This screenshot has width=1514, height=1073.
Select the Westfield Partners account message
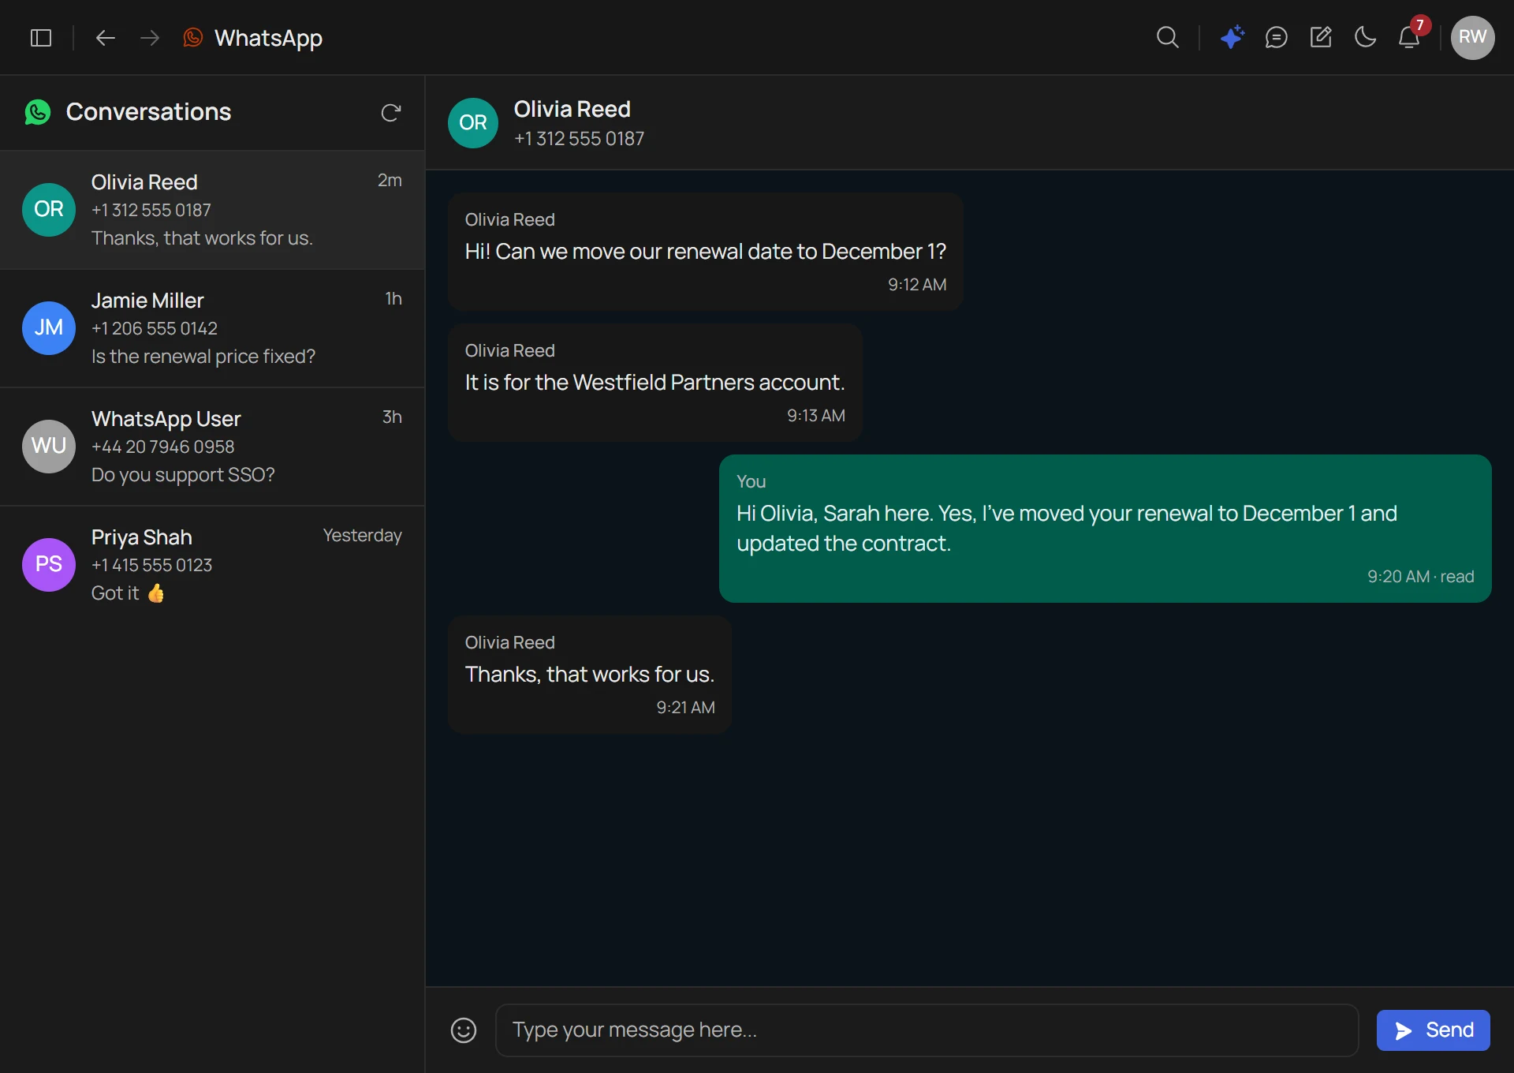[654, 383]
